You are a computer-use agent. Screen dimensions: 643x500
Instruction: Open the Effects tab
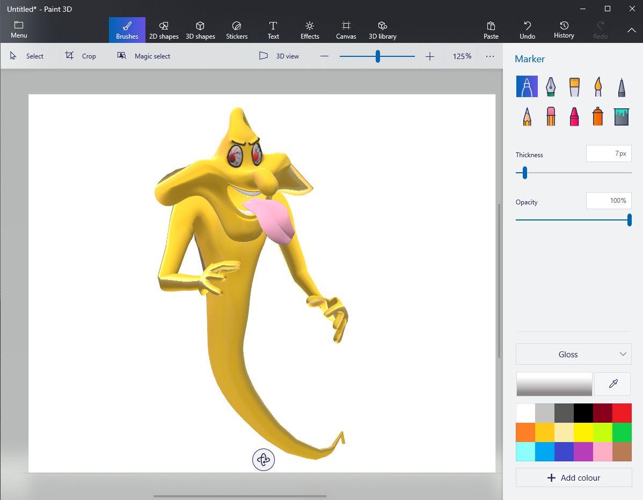click(310, 31)
